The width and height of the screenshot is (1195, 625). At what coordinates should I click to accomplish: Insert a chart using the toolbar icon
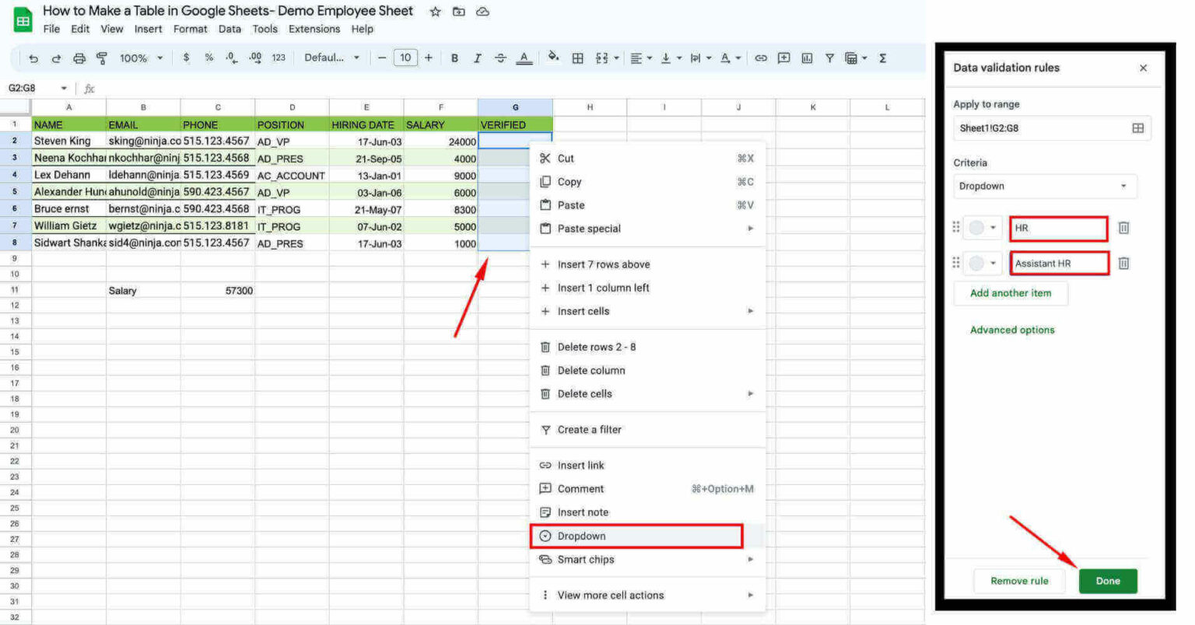click(x=807, y=58)
